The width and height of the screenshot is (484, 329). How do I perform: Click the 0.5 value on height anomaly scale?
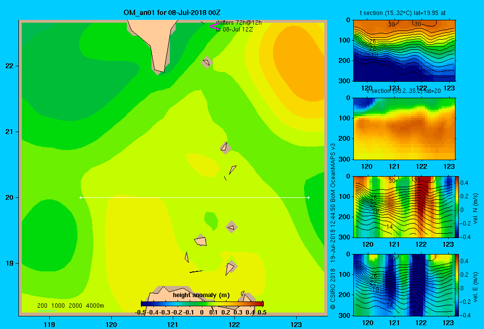pos(262,313)
